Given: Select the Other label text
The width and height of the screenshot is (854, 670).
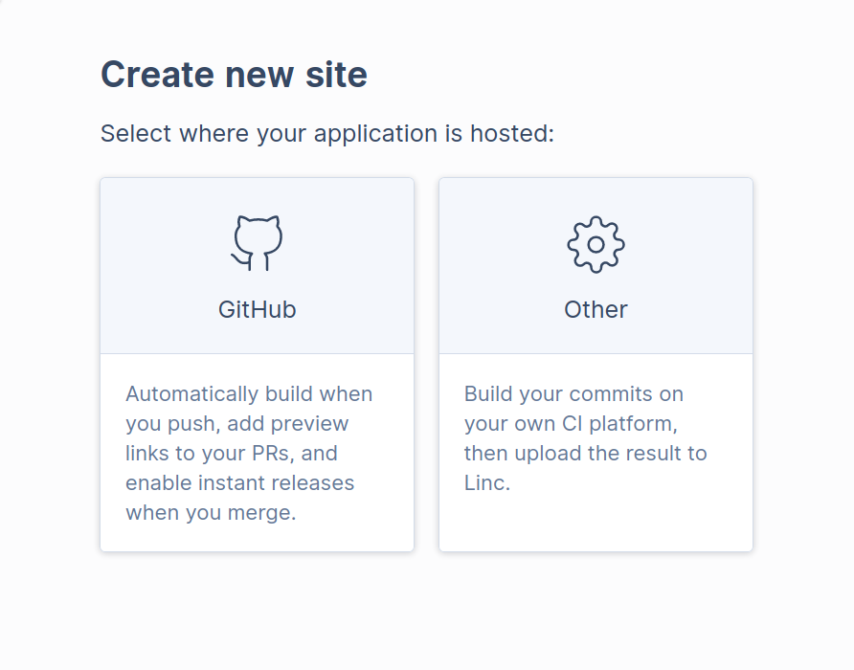Looking at the screenshot, I should tap(596, 309).
